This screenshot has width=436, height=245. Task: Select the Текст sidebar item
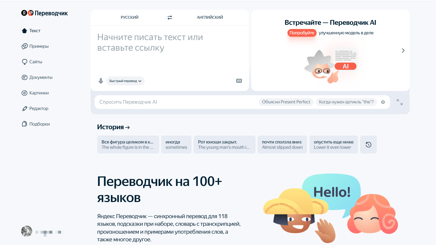tap(31, 31)
